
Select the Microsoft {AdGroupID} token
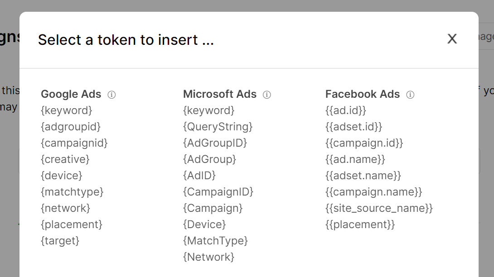(215, 143)
